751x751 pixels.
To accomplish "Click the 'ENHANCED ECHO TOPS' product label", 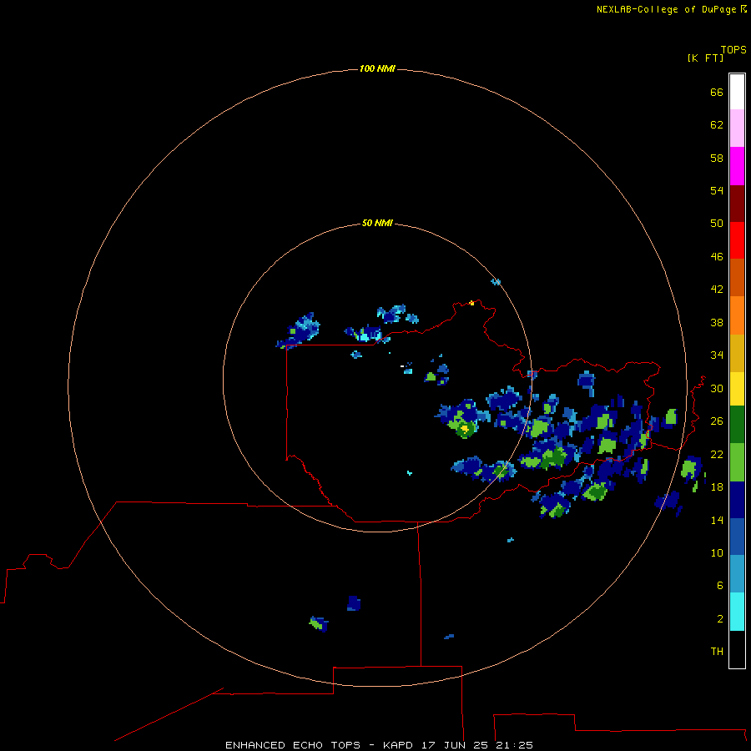I will [293, 745].
